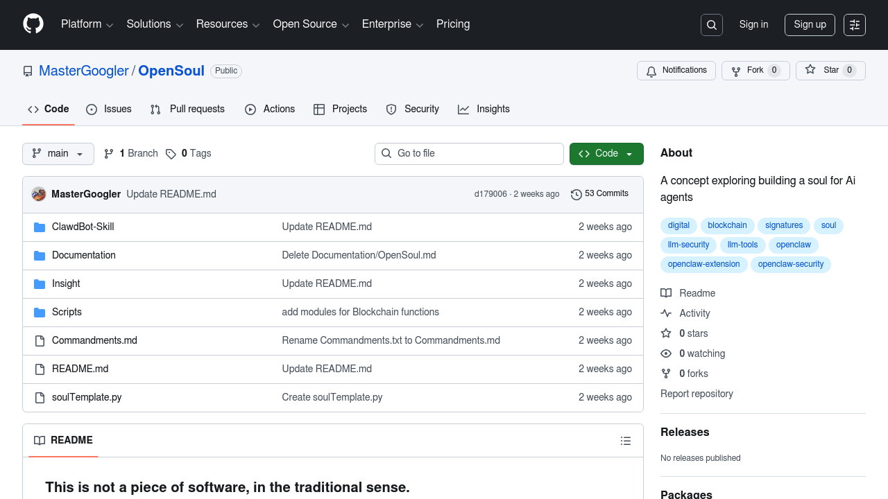
Task: View the Insights graph tab
Action: pos(484,110)
